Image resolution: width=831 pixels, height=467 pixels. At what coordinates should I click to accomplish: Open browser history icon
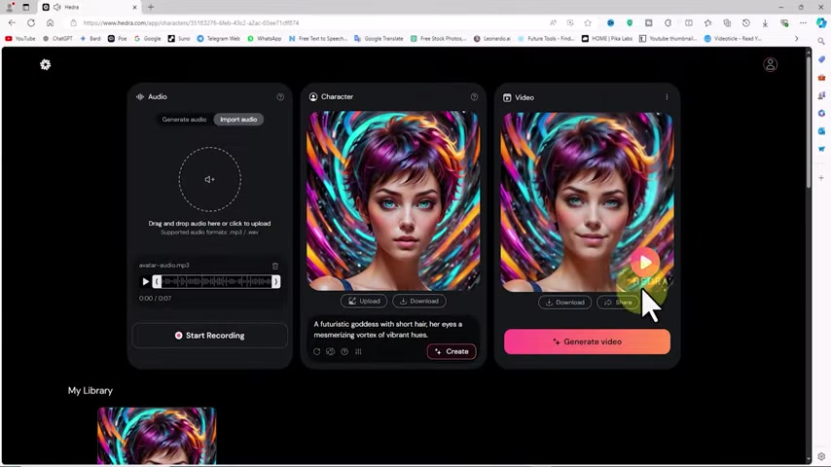point(746,22)
